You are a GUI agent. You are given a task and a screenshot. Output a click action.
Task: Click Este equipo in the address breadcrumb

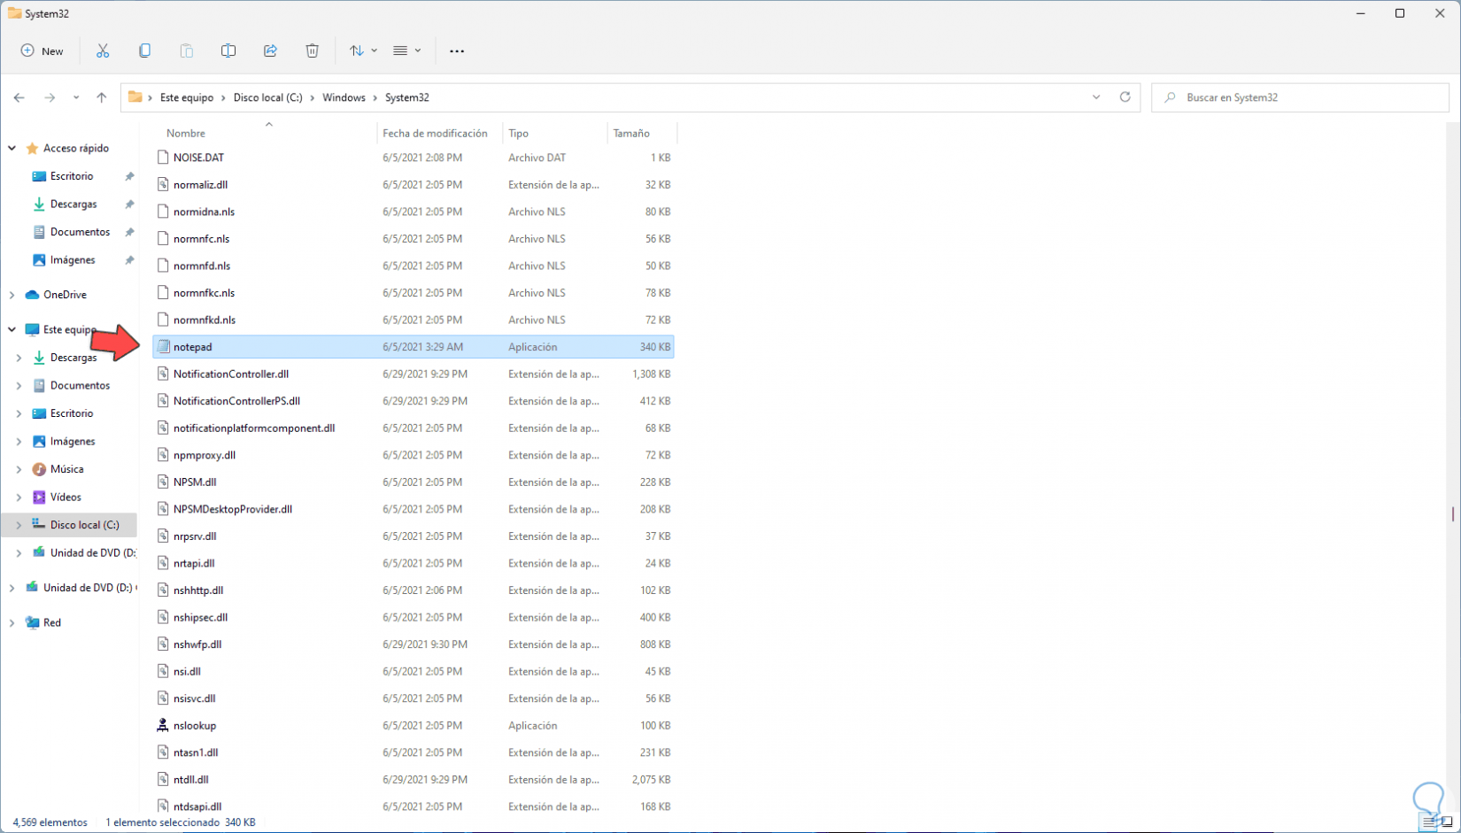click(x=187, y=97)
